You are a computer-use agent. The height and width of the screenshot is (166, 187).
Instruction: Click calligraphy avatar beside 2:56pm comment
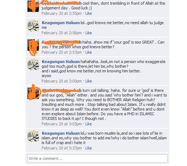[x=33, y=26]
